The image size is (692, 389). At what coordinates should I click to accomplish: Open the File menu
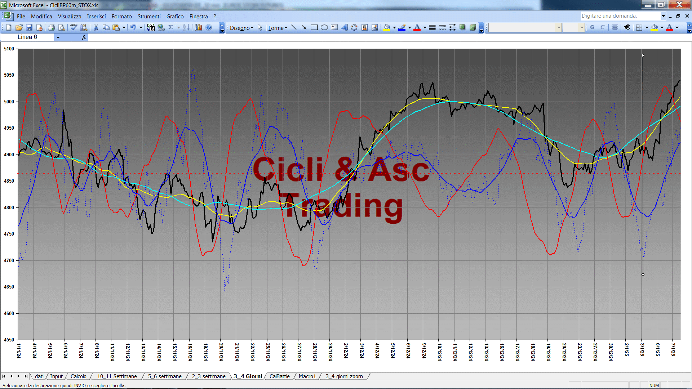(x=21, y=17)
